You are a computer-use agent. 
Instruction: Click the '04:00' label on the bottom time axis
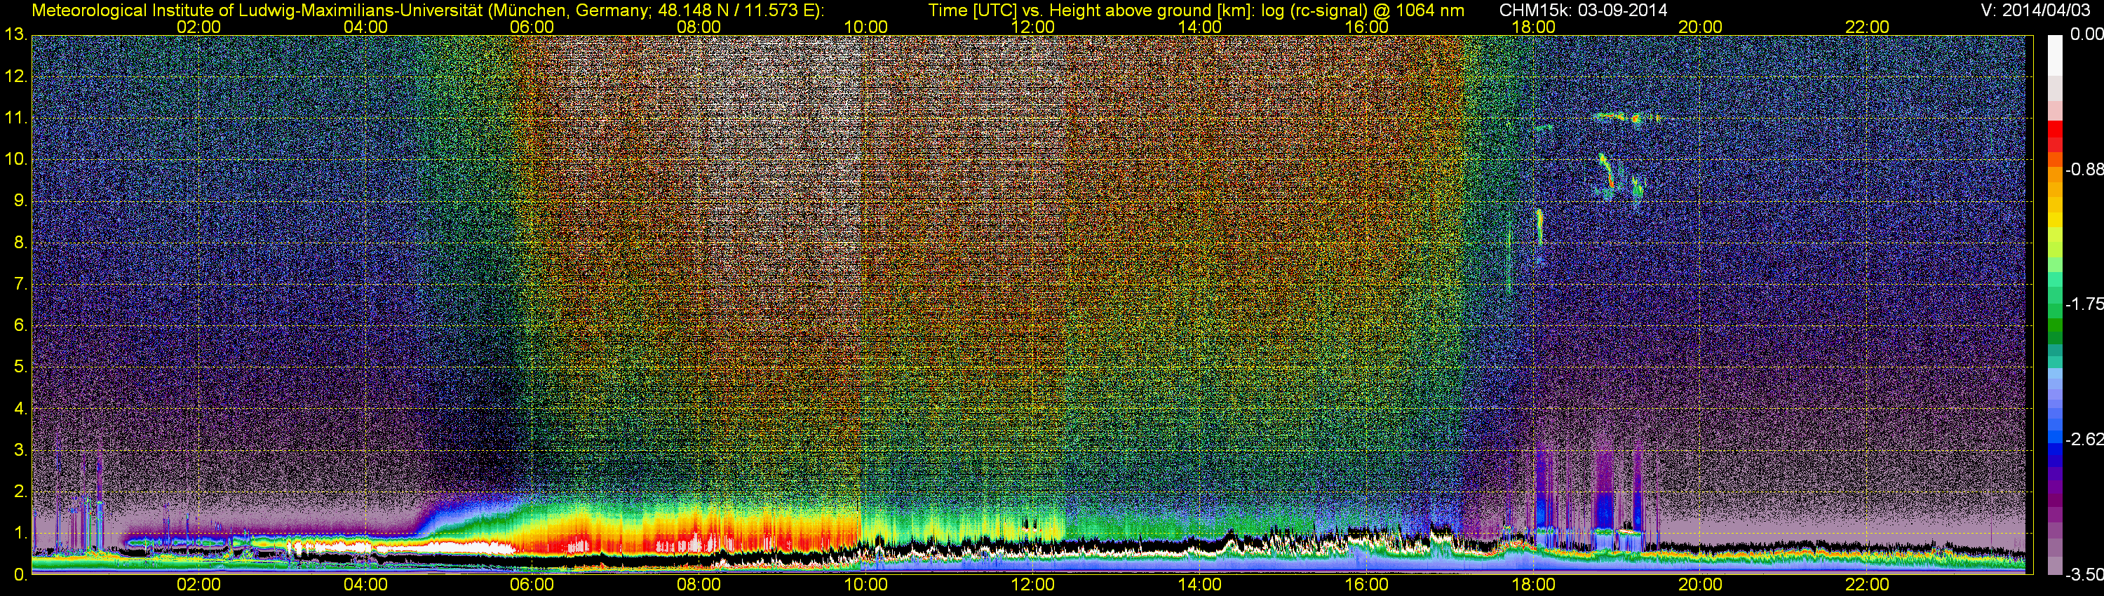(365, 585)
